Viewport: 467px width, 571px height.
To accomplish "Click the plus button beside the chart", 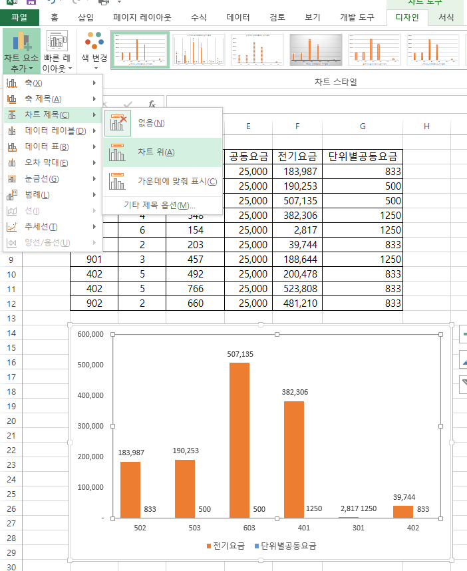I will pyautogui.click(x=463, y=333).
